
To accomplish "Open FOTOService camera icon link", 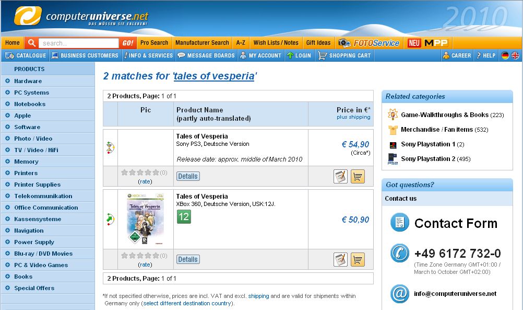I will click(x=344, y=43).
